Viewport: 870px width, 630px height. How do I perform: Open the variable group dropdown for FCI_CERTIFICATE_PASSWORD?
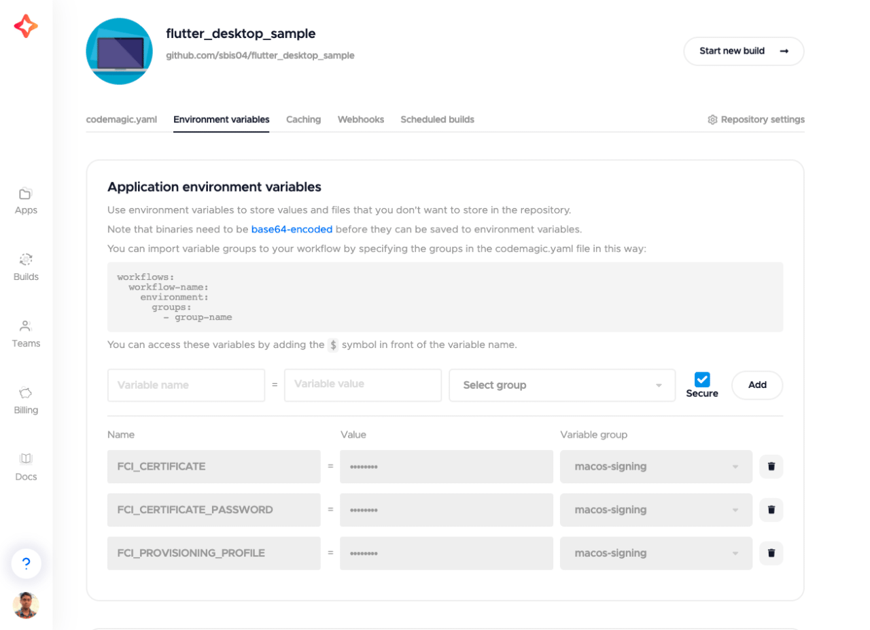click(x=656, y=510)
